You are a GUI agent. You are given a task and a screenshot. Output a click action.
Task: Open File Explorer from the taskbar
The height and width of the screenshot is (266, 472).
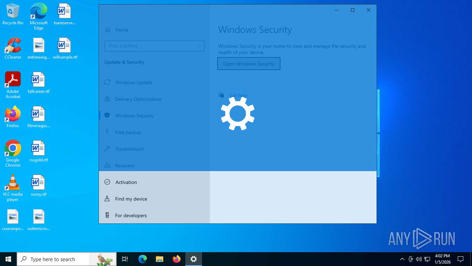click(x=160, y=259)
